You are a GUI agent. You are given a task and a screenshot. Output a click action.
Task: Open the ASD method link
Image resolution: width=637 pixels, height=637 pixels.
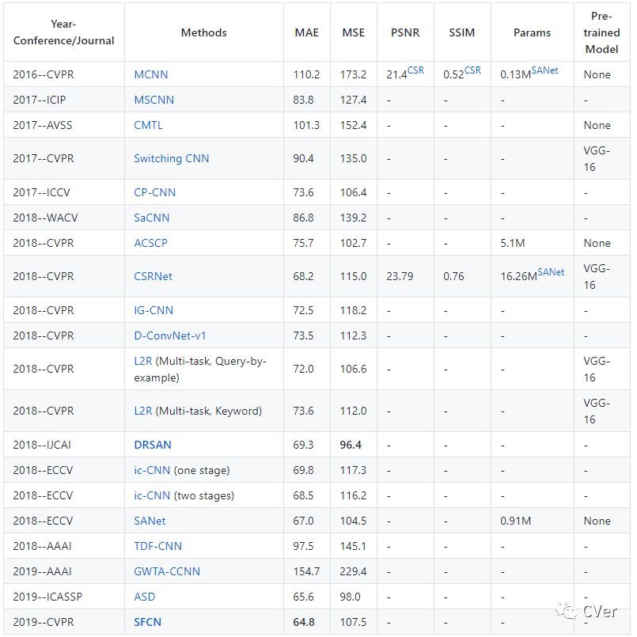144,597
